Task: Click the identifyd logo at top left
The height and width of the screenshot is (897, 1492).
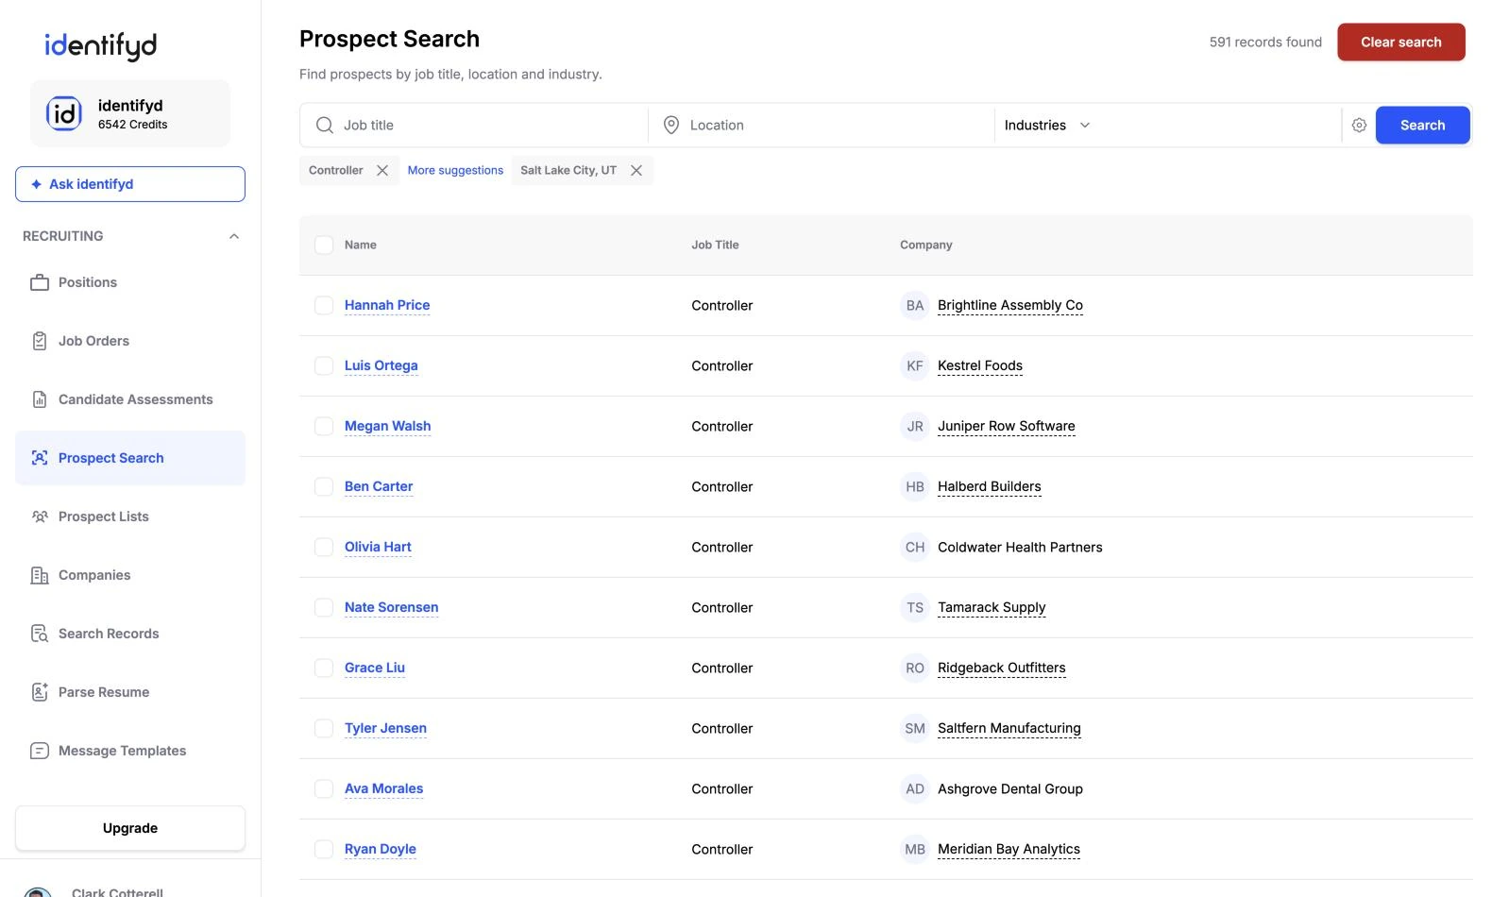Action: tap(101, 45)
